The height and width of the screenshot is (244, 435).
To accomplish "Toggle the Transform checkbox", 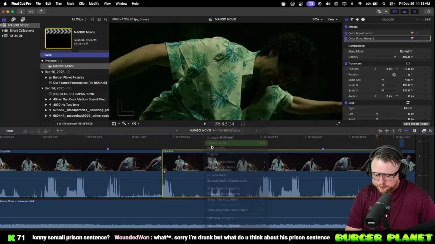I will (346, 63).
